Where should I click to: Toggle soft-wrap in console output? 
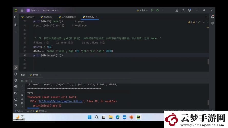click(22, 95)
